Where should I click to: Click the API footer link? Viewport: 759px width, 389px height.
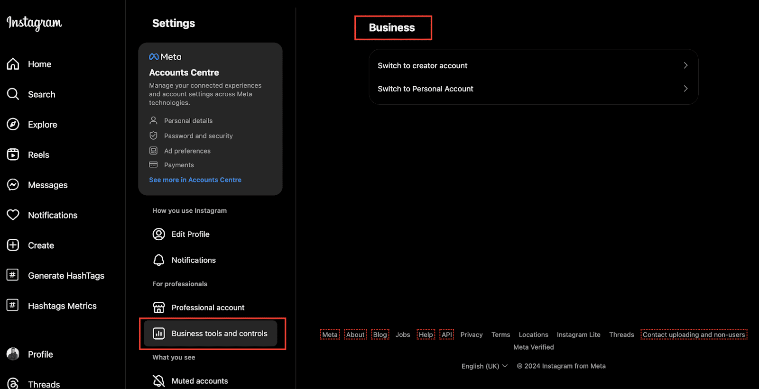click(447, 335)
